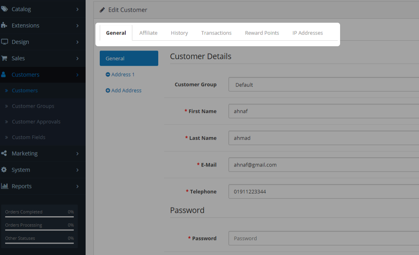The width and height of the screenshot is (419, 255).
Task: Open the Reward Points tab
Action: [x=262, y=33]
